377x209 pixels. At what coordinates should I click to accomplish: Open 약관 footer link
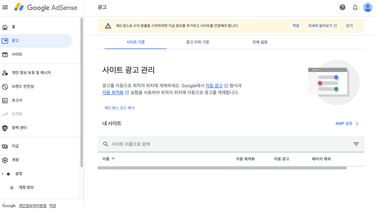(x=52, y=206)
